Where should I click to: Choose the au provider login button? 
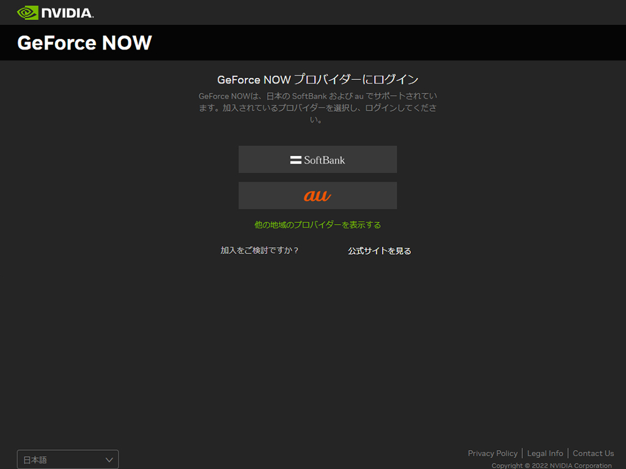tap(318, 195)
